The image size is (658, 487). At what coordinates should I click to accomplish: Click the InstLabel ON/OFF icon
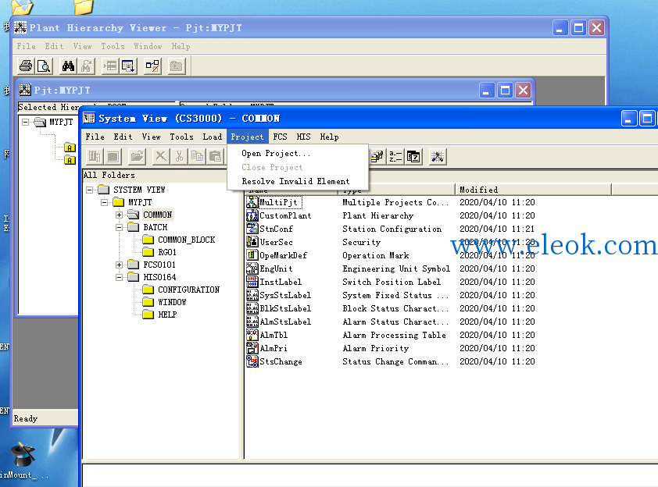click(252, 282)
